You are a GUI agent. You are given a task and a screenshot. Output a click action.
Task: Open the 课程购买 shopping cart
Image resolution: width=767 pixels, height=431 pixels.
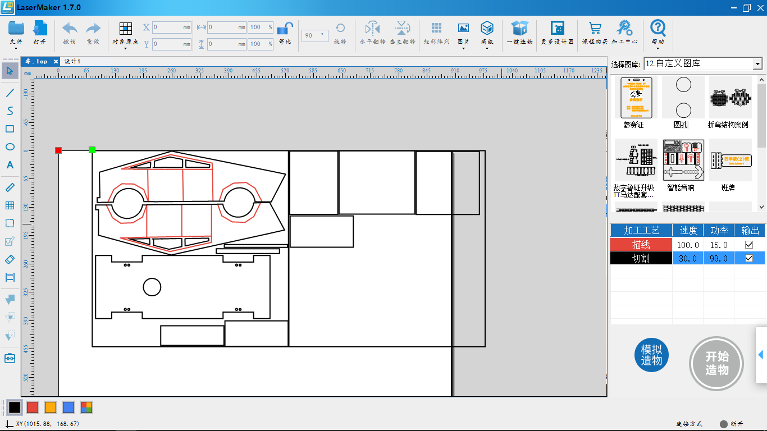pos(595,33)
